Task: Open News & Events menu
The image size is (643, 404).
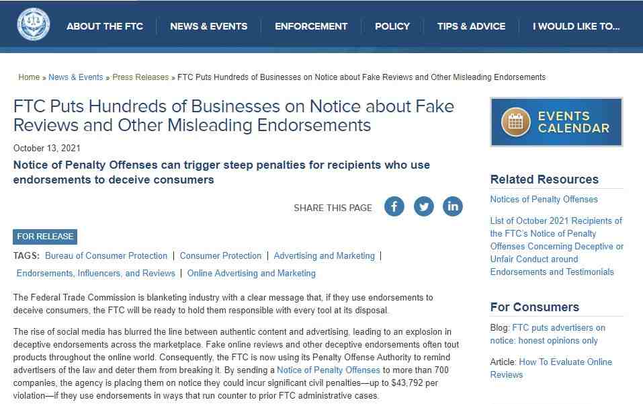Action: 209,26
